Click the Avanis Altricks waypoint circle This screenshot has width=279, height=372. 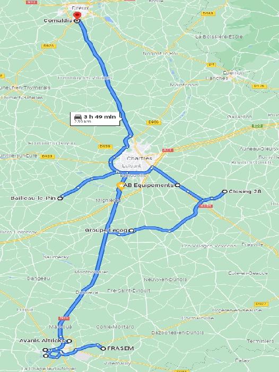click(69, 341)
